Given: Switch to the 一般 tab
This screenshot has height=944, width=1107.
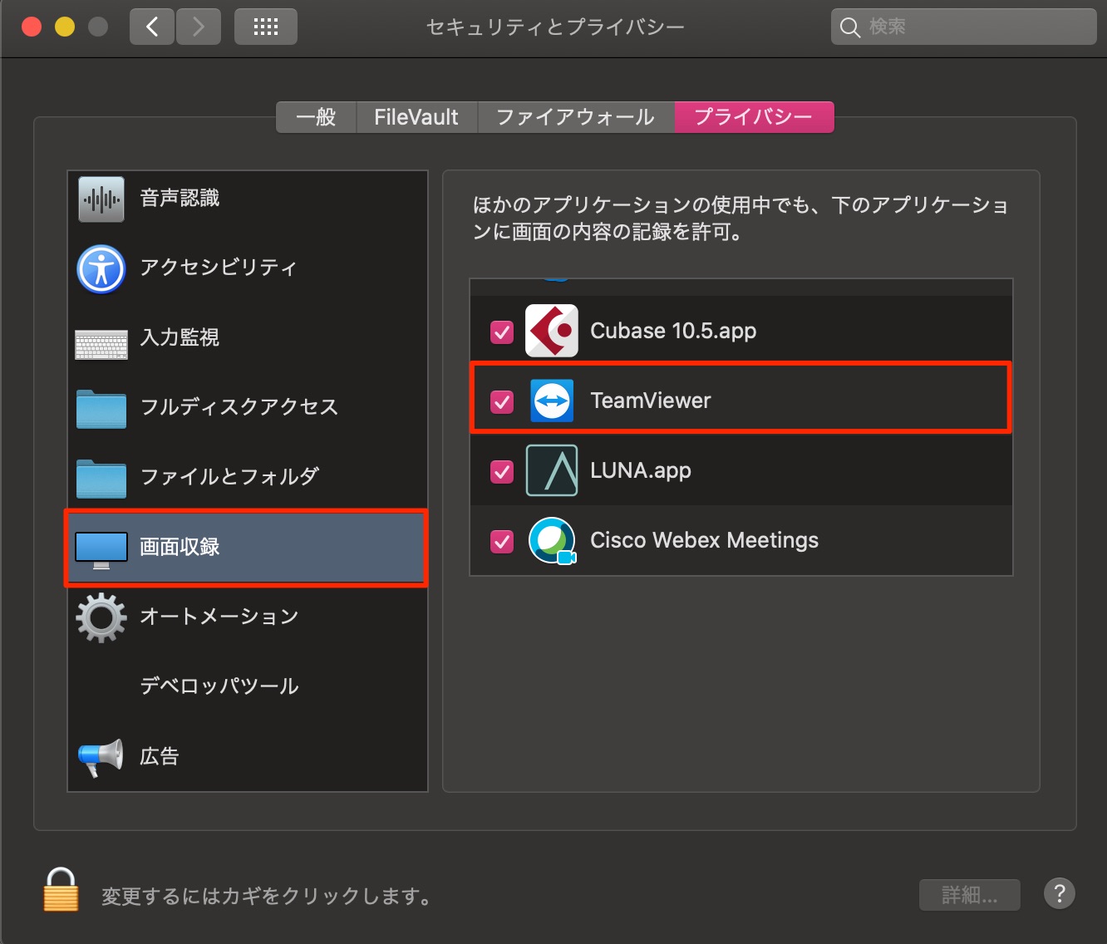Looking at the screenshot, I should tap(317, 117).
